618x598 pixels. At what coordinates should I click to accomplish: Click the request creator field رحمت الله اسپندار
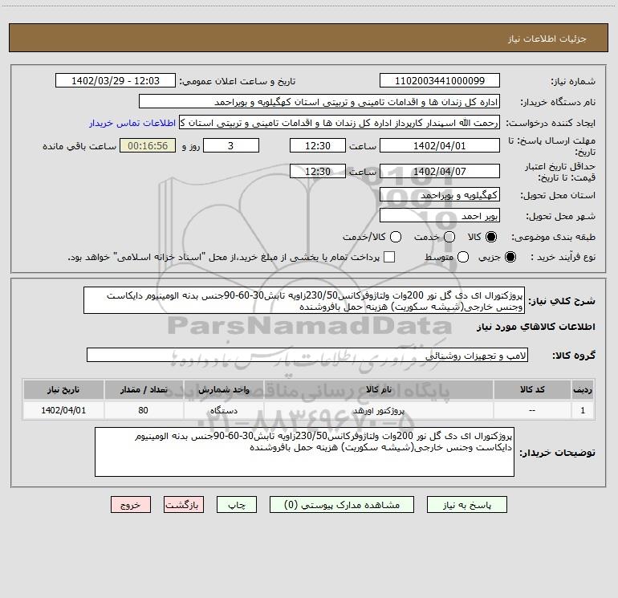point(339,123)
